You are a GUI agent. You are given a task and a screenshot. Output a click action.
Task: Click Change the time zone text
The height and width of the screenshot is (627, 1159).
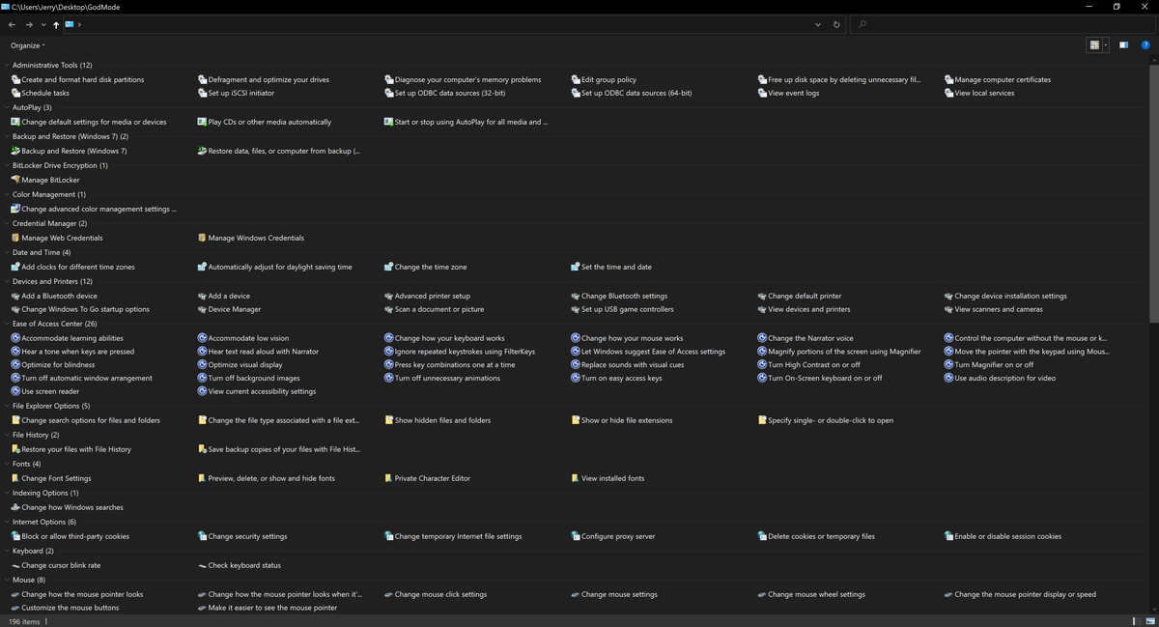(x=431, y=268)
